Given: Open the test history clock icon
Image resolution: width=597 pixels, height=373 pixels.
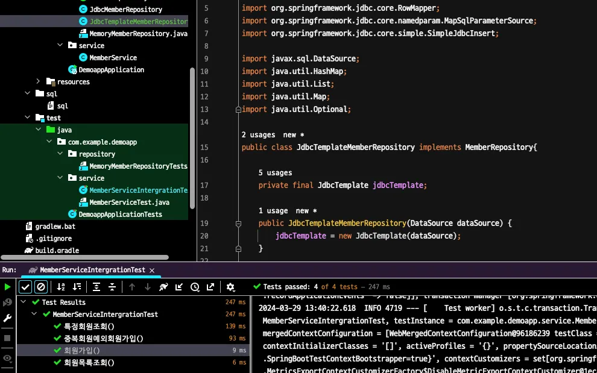Looking at the screenshot, I should tap(195, 287).
